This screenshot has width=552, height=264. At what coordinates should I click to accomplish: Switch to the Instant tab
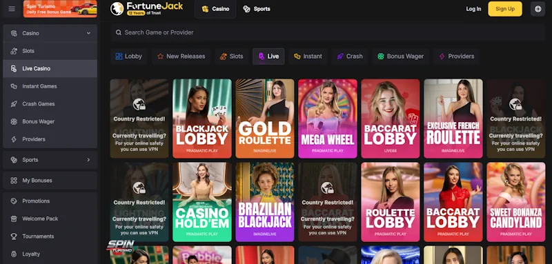click(x=308, y=57)
